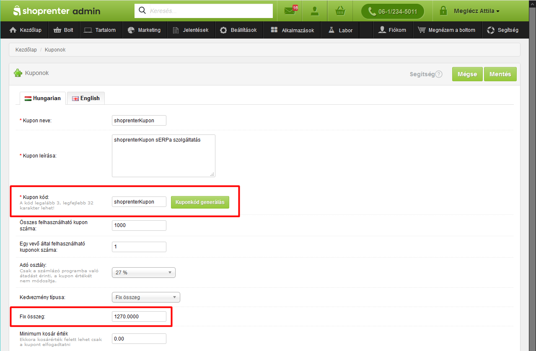
Task: Click Megnézem a boltom
Action: click(x=447, y=30)
